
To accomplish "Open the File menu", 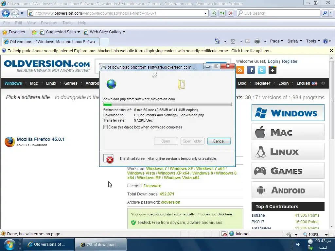I will tap(7, 23).
